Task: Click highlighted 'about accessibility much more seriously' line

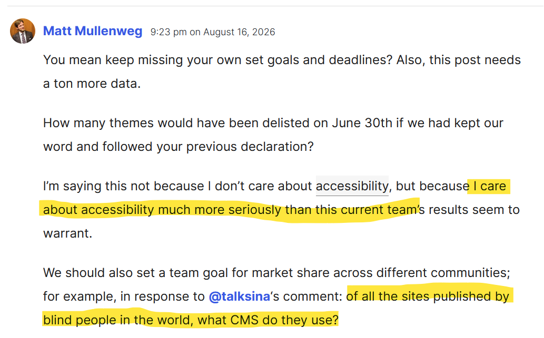Action: [162, 210]
